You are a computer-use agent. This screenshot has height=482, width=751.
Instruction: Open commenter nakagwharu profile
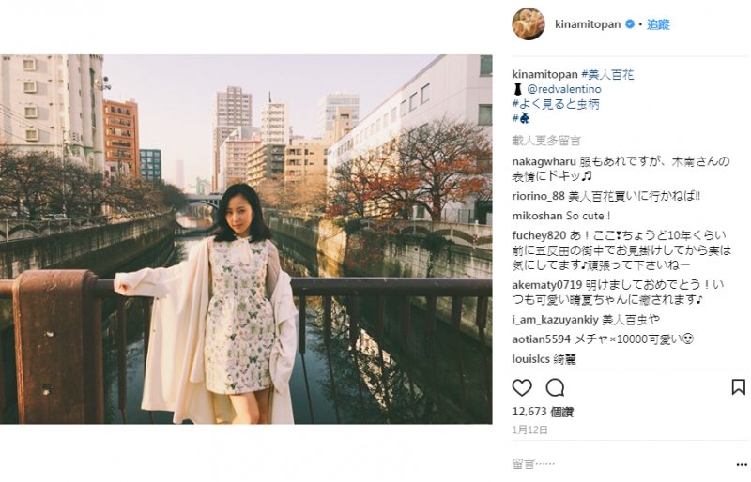(544, 162)
